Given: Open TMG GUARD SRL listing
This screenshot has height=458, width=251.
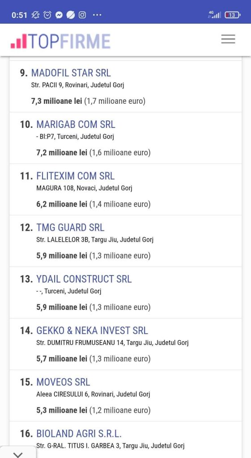Looking at the screenshot, I should (x=70, y=228).
